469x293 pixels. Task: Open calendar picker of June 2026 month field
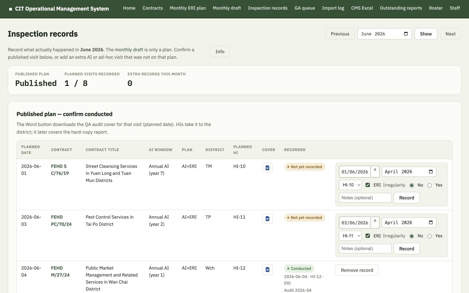point(406,34)
